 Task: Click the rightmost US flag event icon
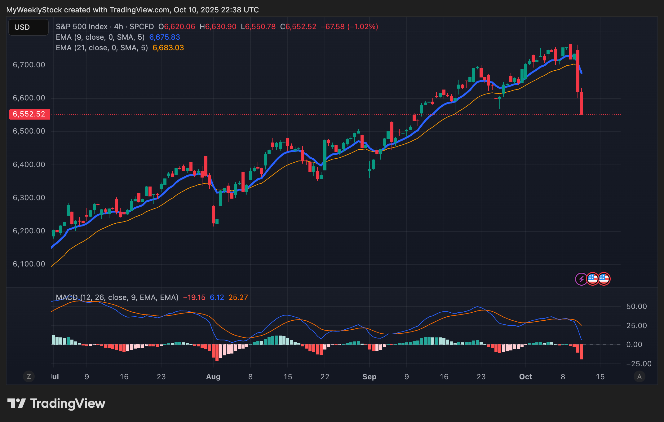click(604, 279)
